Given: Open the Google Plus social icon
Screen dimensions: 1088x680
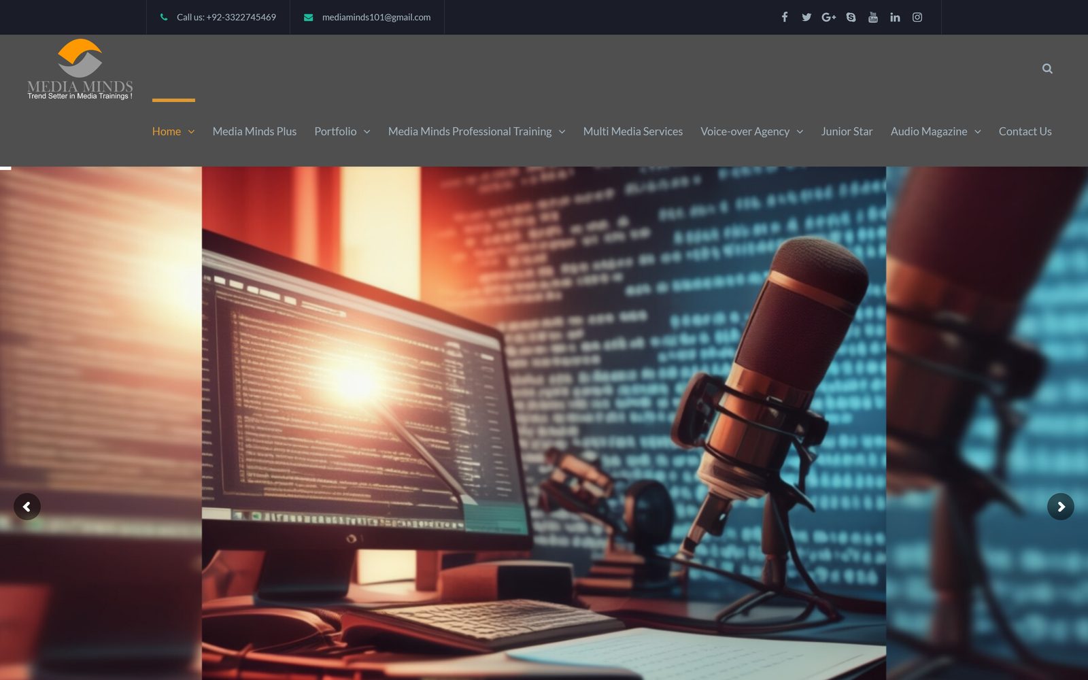Looking at the screenshot, I should pos(828,17).
